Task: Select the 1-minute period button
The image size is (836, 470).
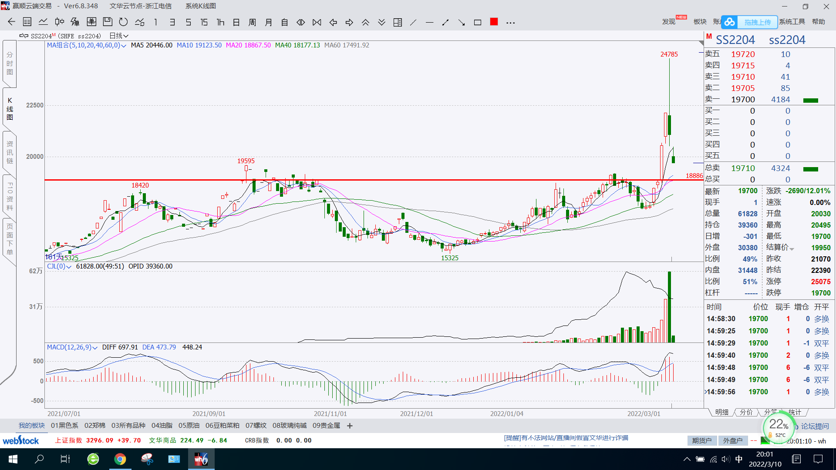Action: click(155, 22)
